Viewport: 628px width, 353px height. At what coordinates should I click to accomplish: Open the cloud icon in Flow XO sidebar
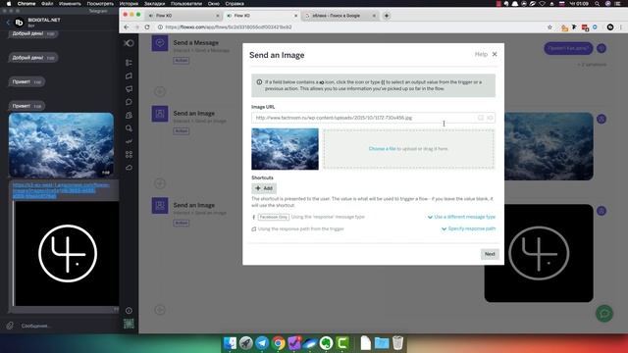(129, 168)
